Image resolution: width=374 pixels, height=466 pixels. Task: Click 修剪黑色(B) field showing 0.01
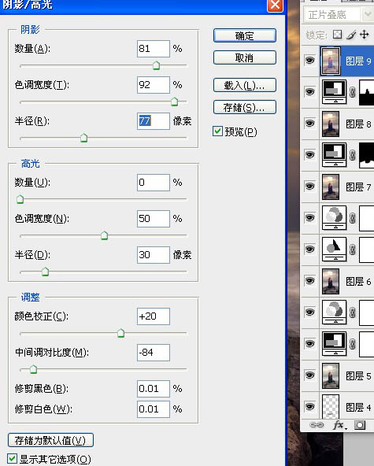(154, 389)
